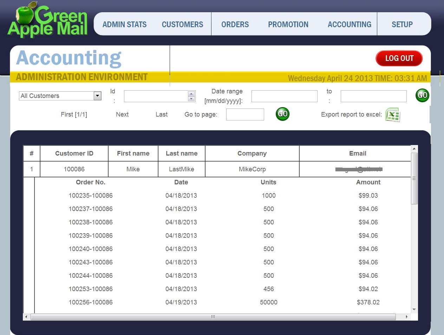Click order number 100253-100086
Viewport: 444px width, 335px height.
click(91, 289)
